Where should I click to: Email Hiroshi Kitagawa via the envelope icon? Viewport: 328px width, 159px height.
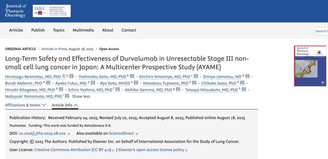[61, 89]
